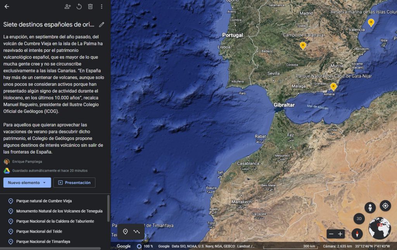Click the reload project icon
The image size is (397, 250).
point(79,7)
